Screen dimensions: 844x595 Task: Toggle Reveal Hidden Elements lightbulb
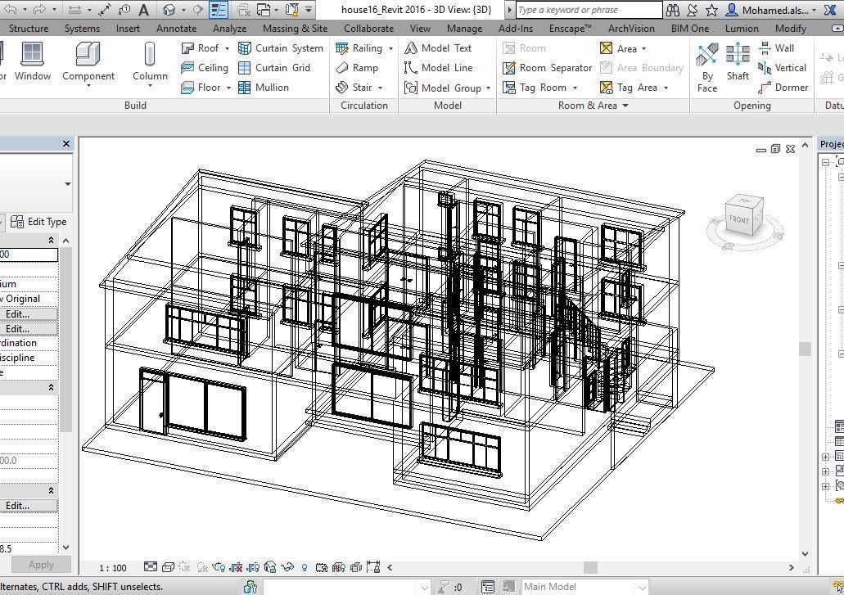click(x=305, y=567)
